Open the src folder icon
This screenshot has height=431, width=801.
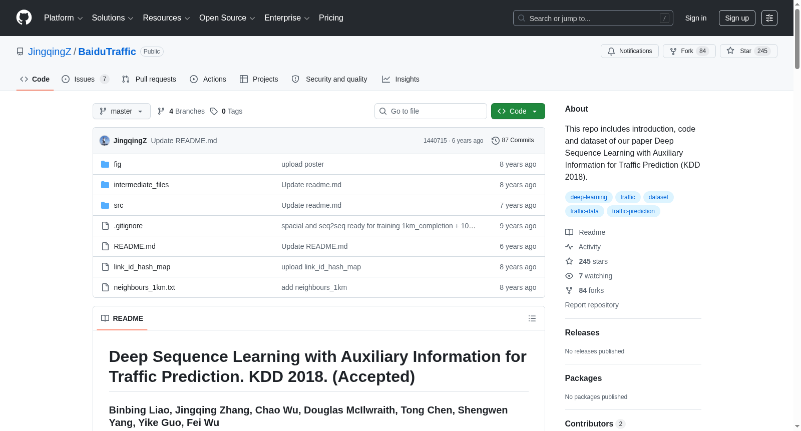(105, 205)
